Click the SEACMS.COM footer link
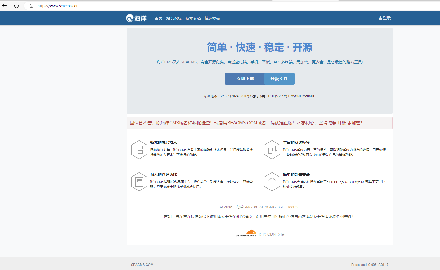The width and height of the screenshot is (440, 270). pos(142,265)
